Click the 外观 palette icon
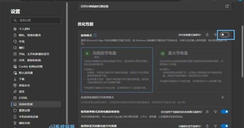The image size is (244, 128). 15,41
